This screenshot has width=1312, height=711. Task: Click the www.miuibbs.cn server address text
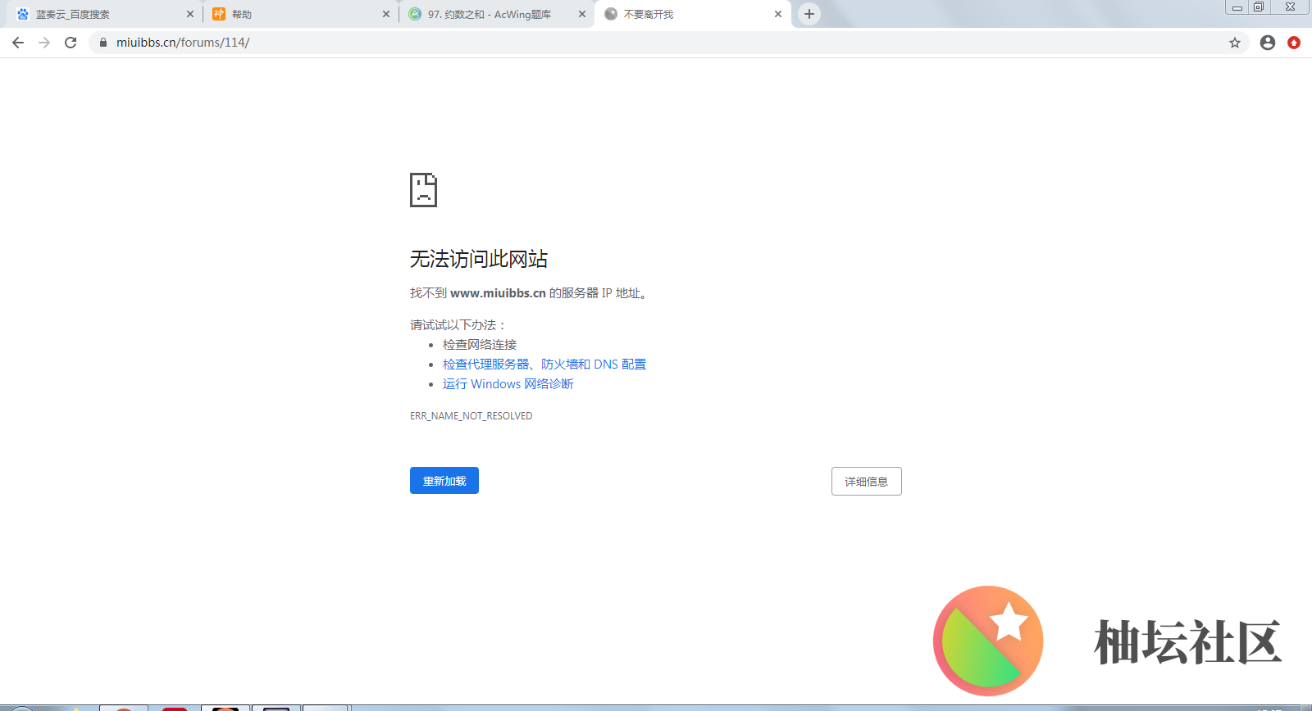pos(498,293)
